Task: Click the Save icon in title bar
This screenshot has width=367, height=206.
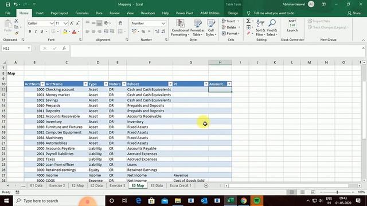Action: click(7, 4)
